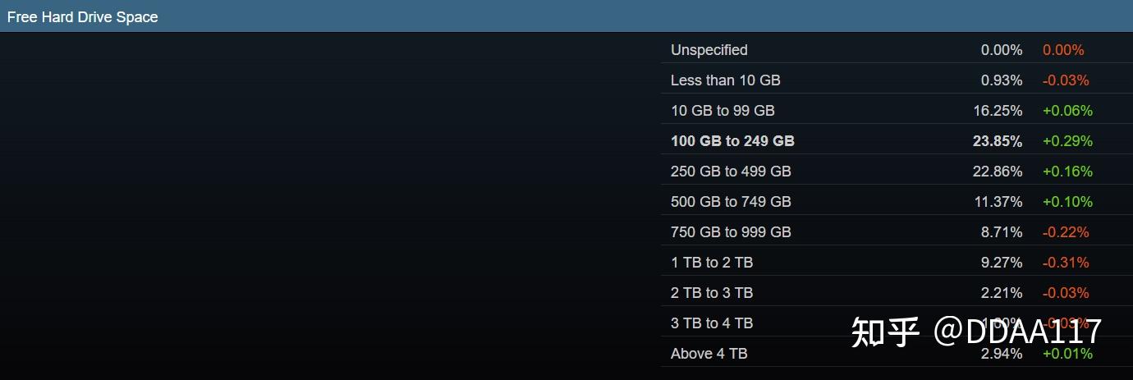
Task: Click the 22.86% share value
Action: point(998,172)
